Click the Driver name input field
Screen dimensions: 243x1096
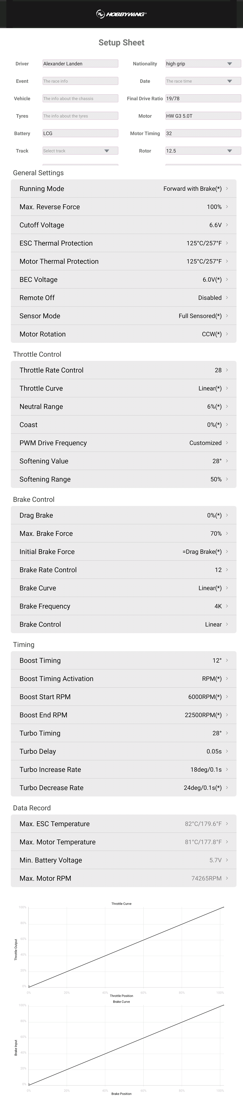(80, 64)
